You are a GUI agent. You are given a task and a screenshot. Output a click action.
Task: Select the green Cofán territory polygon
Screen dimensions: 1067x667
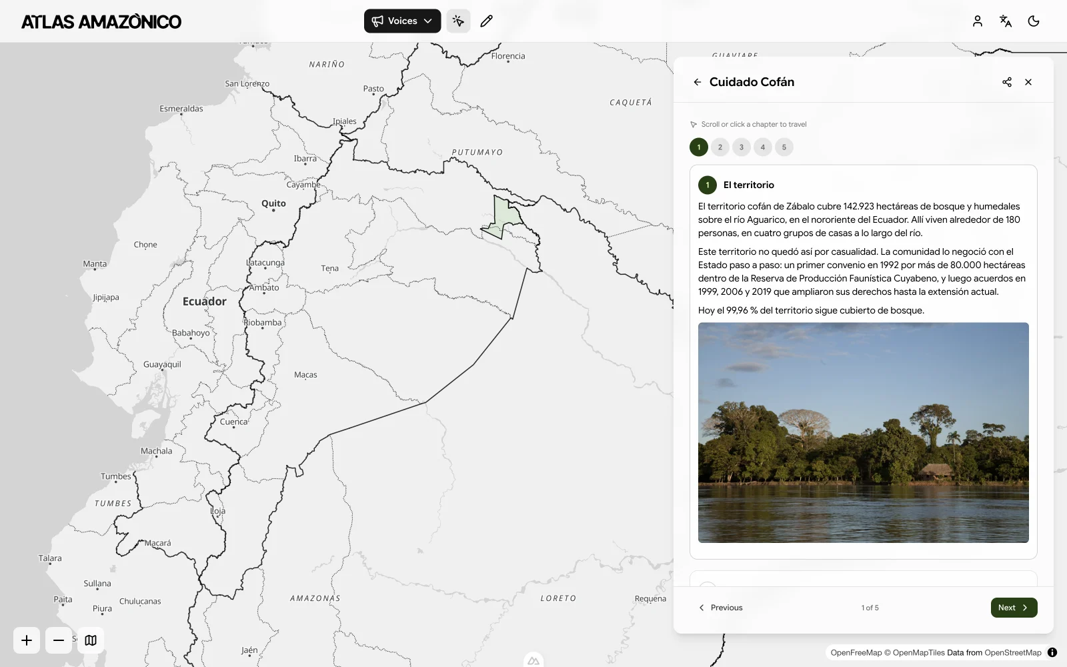coord(505,217)
